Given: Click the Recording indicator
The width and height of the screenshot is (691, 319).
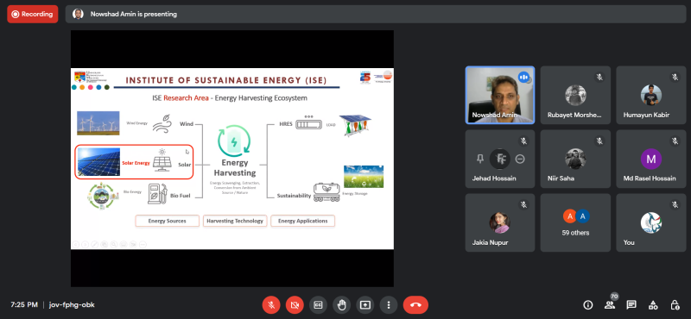Looking at the screenshot, I should tap(33, 14).
